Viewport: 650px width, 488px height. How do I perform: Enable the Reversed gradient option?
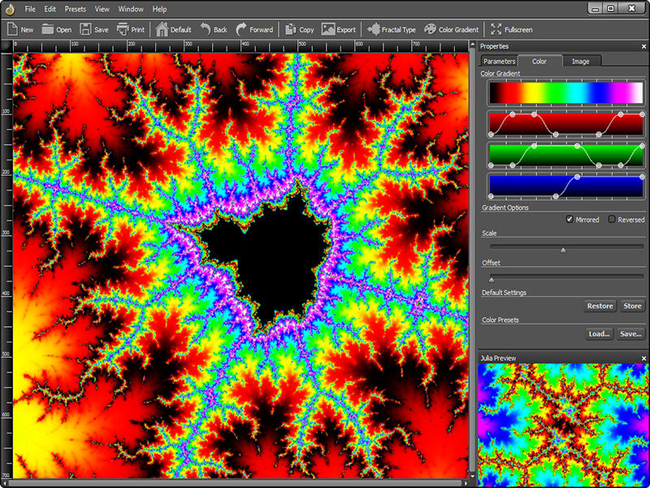pos(612,220)
